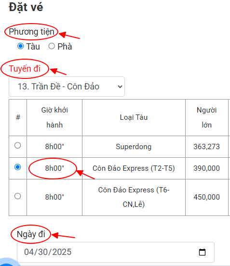This screenshot has width=230, height=266.
Task: Click the Ngày đi date field
Action: coord(116,252)
